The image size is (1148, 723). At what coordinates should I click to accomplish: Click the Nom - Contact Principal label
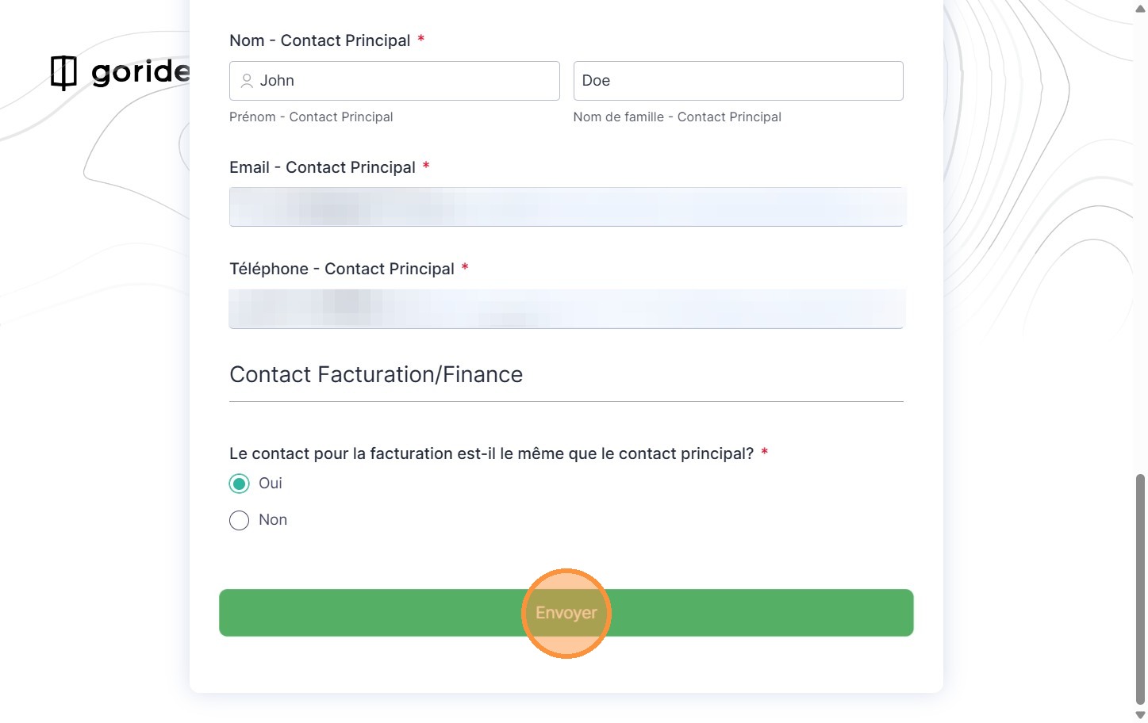click(x=320, y=40)
